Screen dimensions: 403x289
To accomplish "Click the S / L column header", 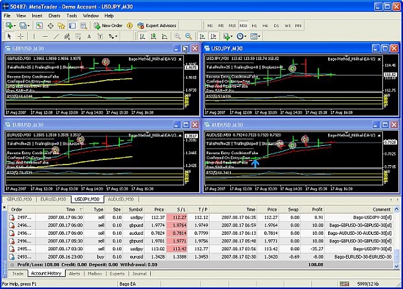I will click(177, 210).
